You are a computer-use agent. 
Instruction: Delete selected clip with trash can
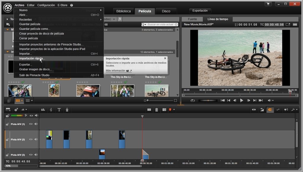pos(157,110)
